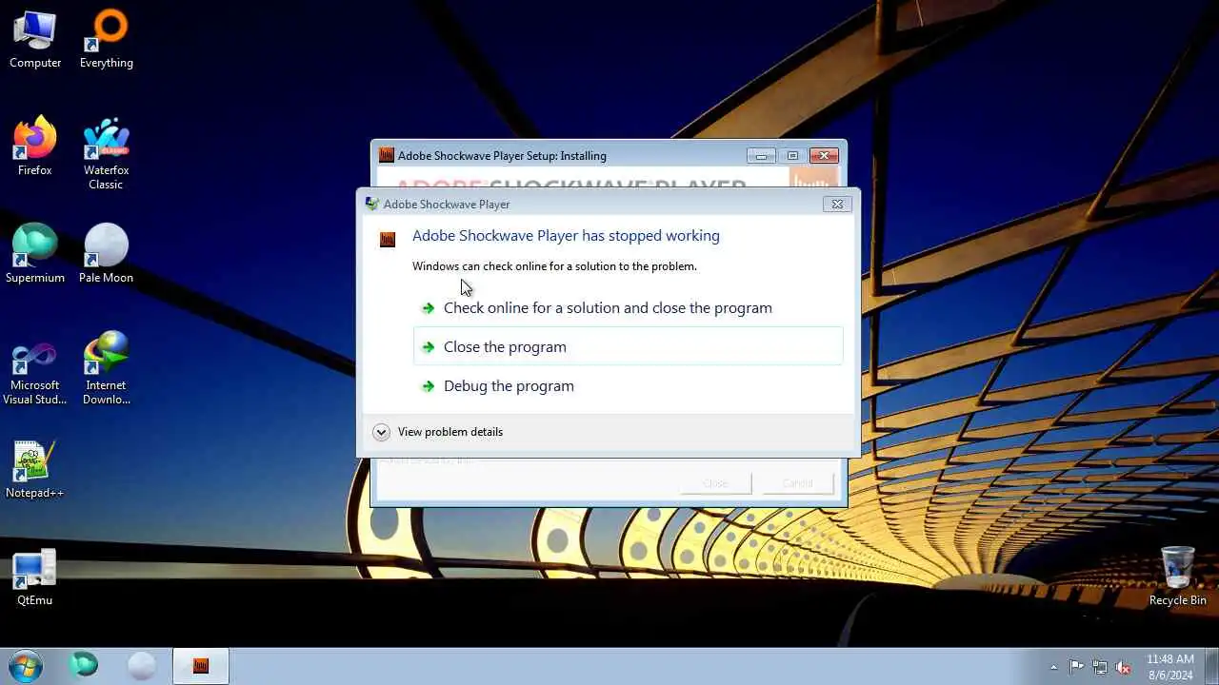1219x685 pixels.
Task: Click the muted volume tray icon
Action: pyautogui.click(x=1123, y=667)
